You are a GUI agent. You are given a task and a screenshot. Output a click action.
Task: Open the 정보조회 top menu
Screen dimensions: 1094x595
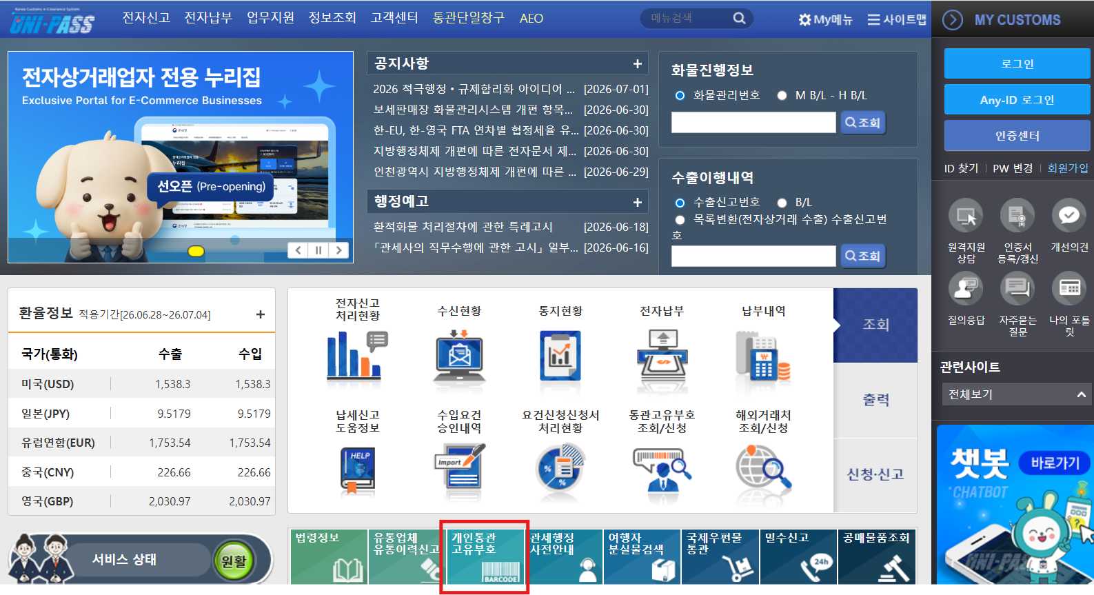click(332, 18)
